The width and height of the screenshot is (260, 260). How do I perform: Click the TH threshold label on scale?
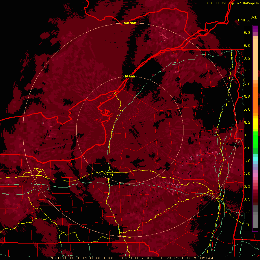248,225
